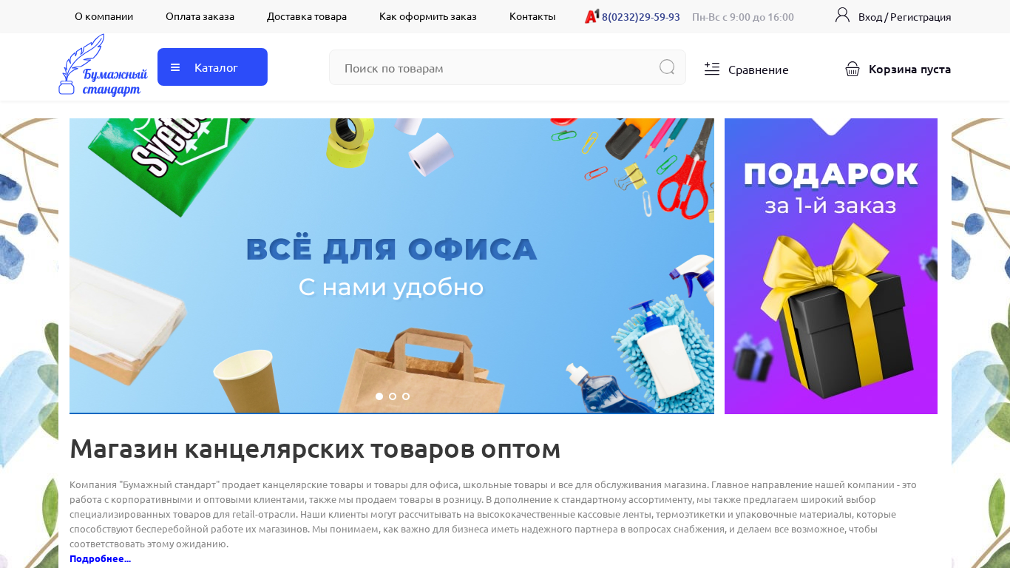The height and width of the screenshot is (568, 1010).
Task: Open the Контакты page
Action: coord(532,16)
